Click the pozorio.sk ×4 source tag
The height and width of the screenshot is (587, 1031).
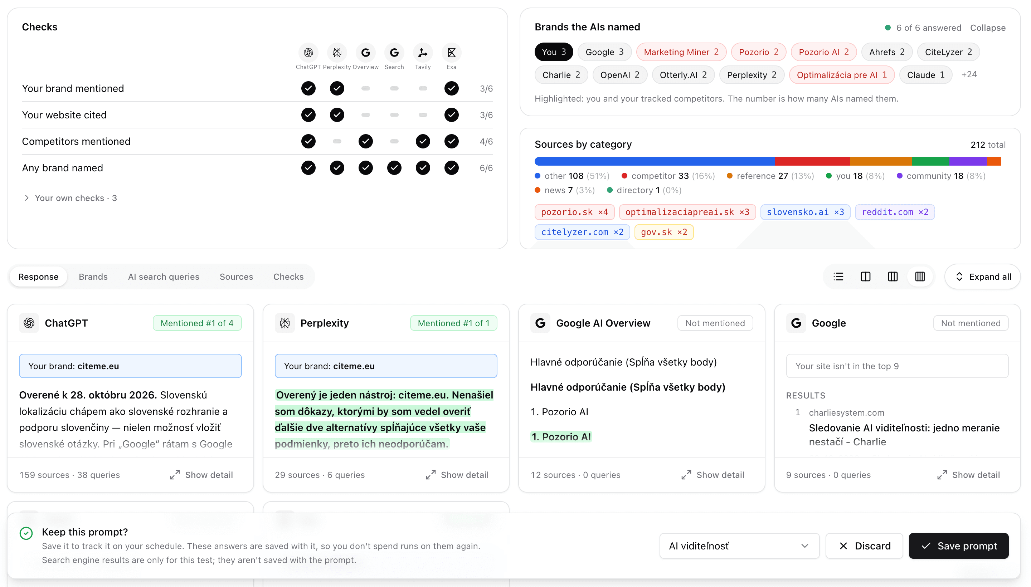pyautogui.click(x=574, y=212)
